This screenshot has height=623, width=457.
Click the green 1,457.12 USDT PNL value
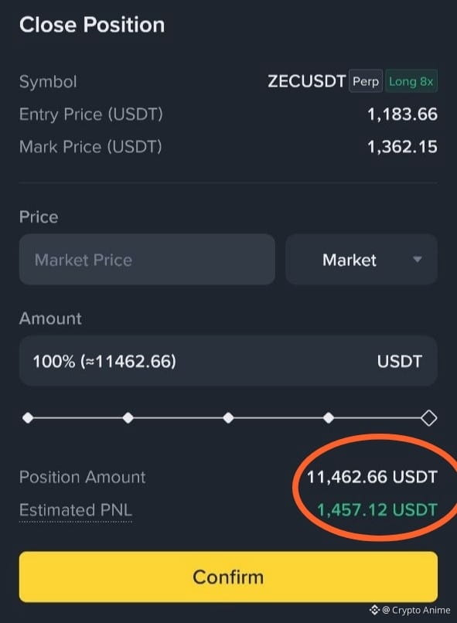pyautogui.click(x=377, y=510)
